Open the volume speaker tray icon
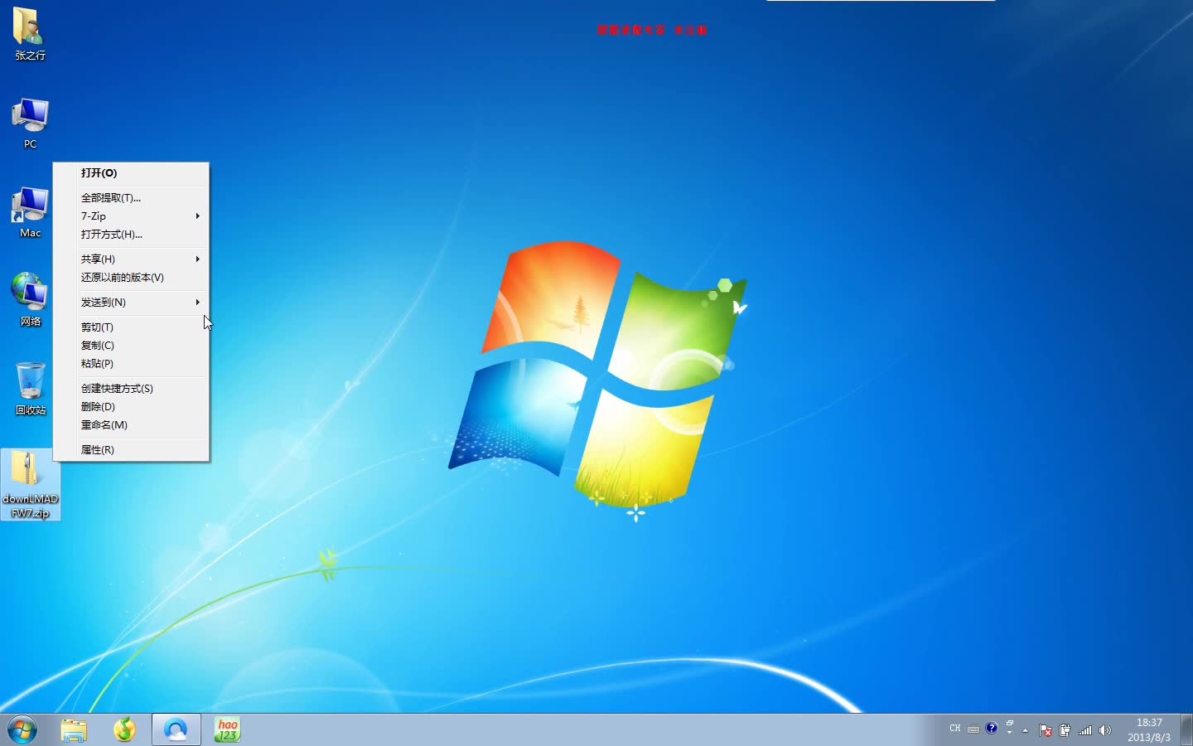The height and width of the screenshot is (746, 1193). [1104, 730]
